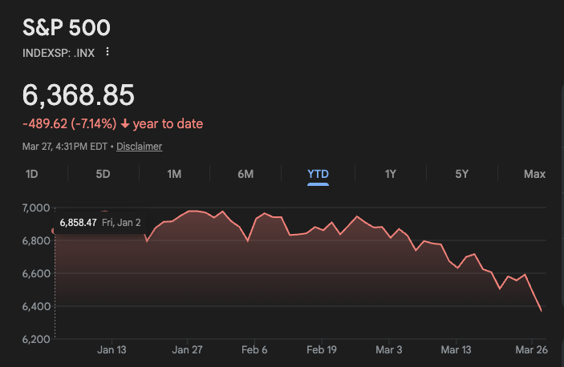Select the YTD tab
Image resolution: width=564 pixels, height=367 pixels.
click(x=318, y=174)
